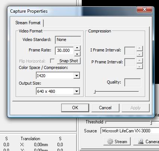Viewport: 159px width, 151px height.
Task: Select the Stream Format tab
Action: point(28,23)
